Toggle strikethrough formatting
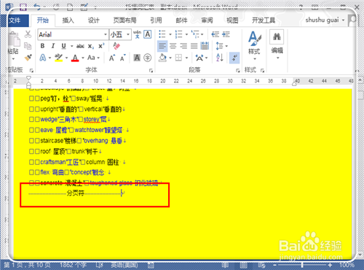This screenshot has width=364, height=270. point(80,46)
